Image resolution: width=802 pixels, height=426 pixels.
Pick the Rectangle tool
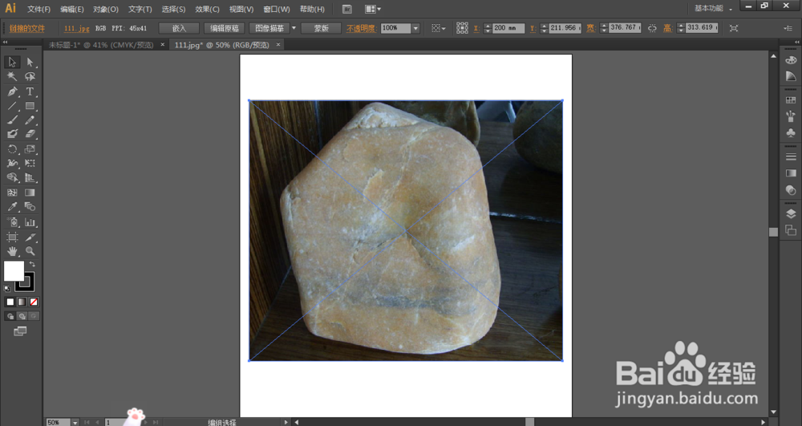(30, 106)
